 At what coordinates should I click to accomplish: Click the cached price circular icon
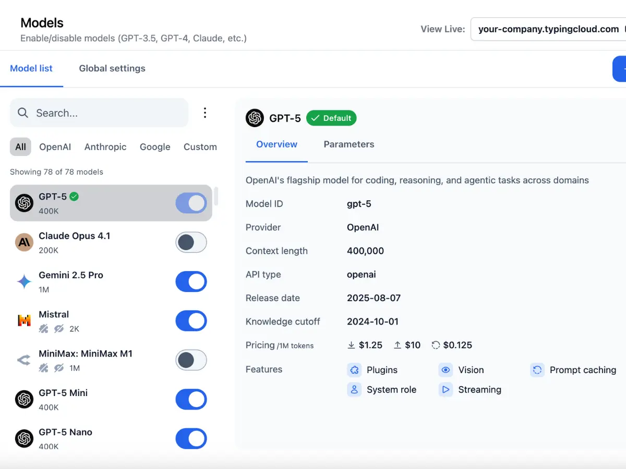coord(436,345)
